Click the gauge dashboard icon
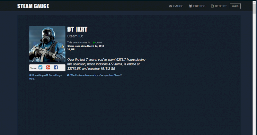Screen dimensions: 257x135 pos(171,6)
